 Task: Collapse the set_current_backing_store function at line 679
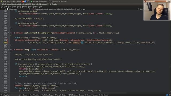coord(9,33)
